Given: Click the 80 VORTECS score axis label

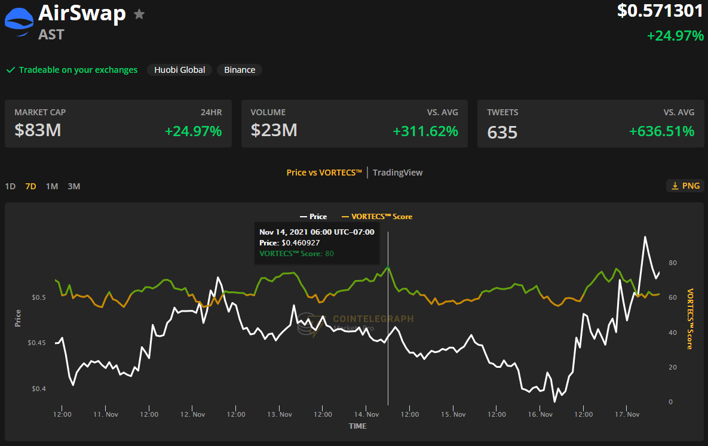Looking at the screenshot, I should 673,263.
